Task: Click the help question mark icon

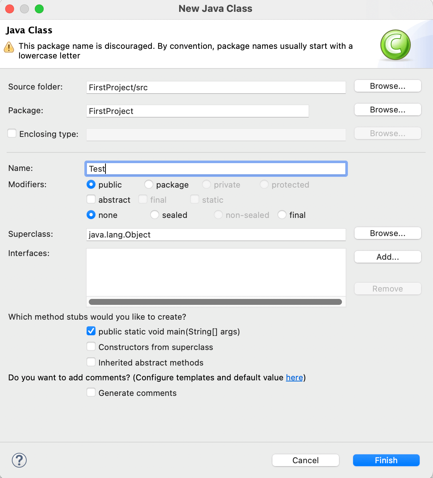Action: tap(19, 460)
